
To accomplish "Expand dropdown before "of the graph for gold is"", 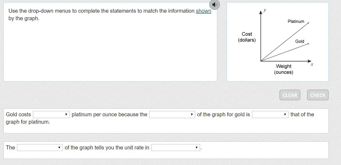I will pyautogui.click(x=172, y=114).
